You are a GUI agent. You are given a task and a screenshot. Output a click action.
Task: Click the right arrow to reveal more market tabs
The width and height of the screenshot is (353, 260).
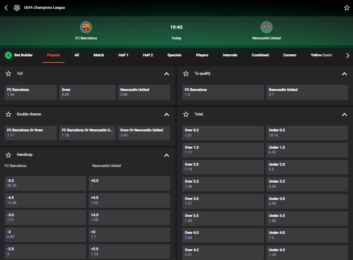click(348, 55)
